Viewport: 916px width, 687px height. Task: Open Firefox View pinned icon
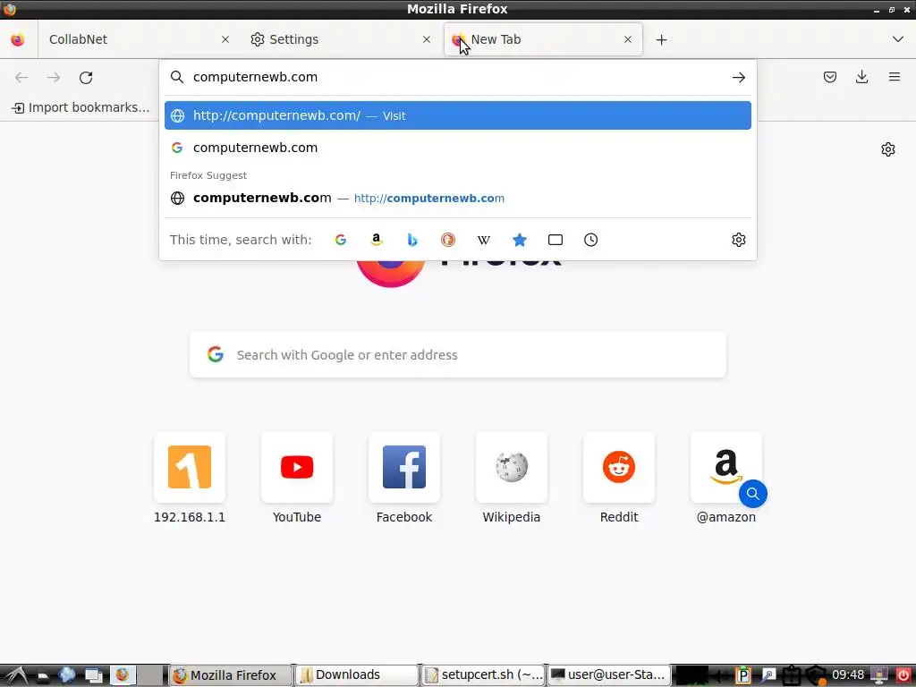coord(18,39)
